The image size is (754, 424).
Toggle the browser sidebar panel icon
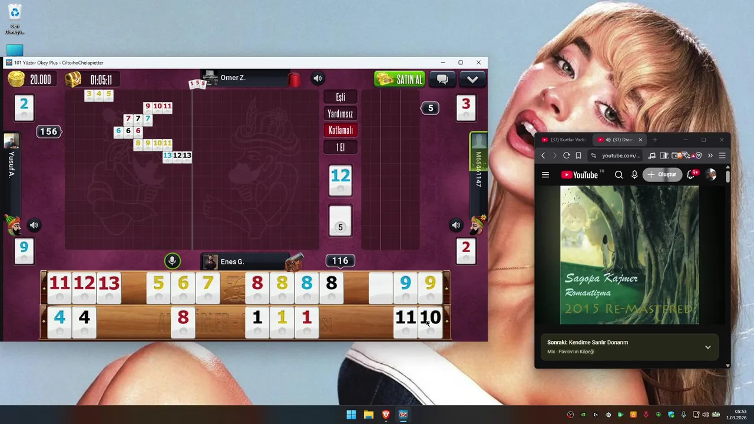click(664, 155)
